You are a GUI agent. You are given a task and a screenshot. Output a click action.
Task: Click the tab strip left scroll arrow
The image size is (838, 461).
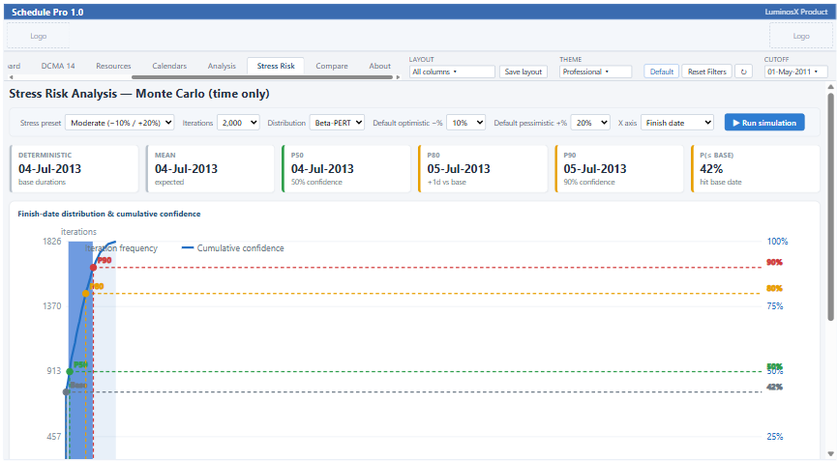point(12,77)
